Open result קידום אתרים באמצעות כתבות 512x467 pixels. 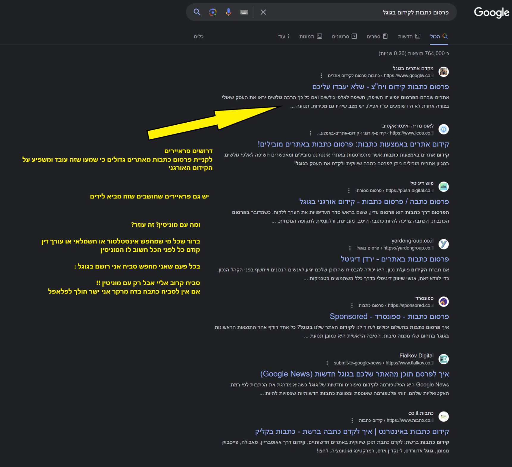click(x=353, y=144)
